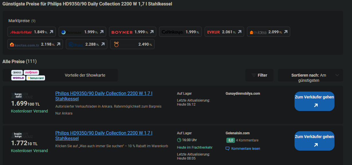Click the EVKUR logo
352x165 pixels.
pyautogui.click(x=213, y=32)
